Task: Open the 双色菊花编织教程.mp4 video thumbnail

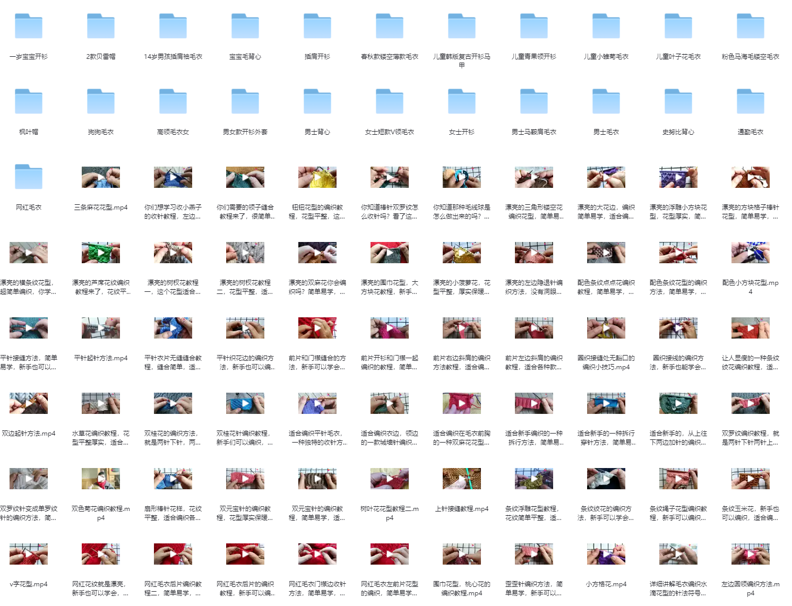Action: 101,479
